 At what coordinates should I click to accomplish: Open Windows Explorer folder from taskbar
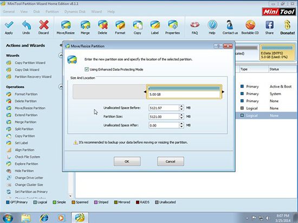(x=26, y=218)
